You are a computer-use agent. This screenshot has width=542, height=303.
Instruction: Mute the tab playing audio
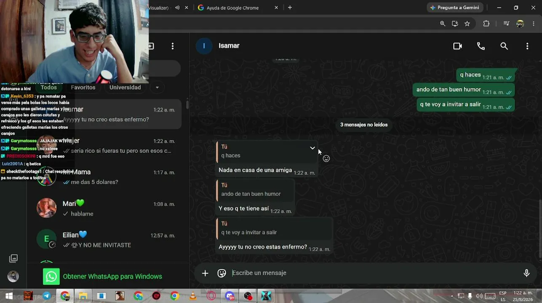[177, 8]
